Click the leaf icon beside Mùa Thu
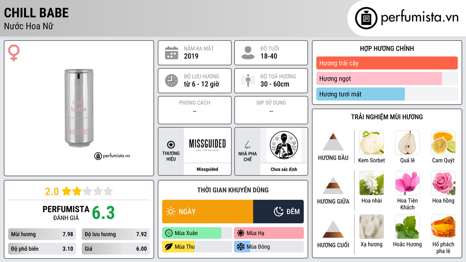This screenshot has width=466, height=262. point(169,247)
